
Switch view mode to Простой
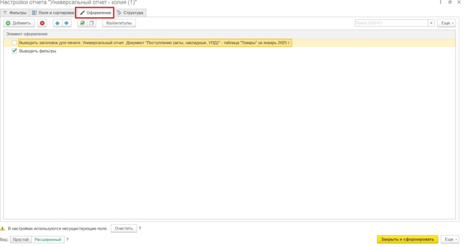[21, 240]
